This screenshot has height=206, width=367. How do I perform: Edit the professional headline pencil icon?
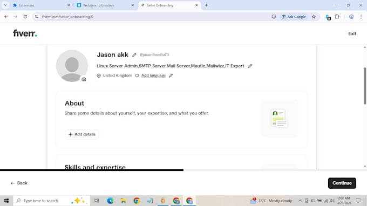tap(250, 66)
